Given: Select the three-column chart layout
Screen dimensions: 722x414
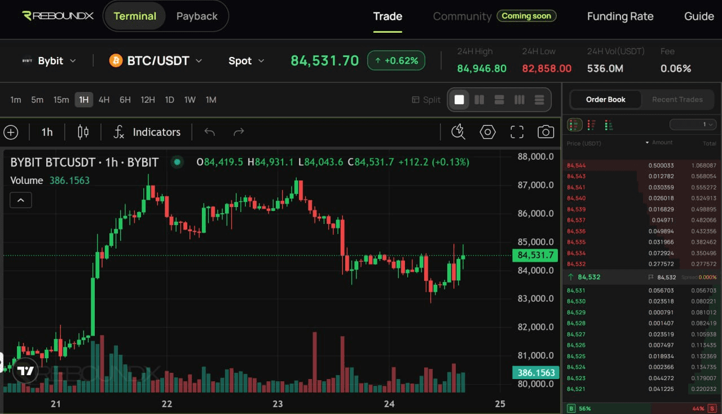Looking at the screenshot, I should (x=520, y=100).
